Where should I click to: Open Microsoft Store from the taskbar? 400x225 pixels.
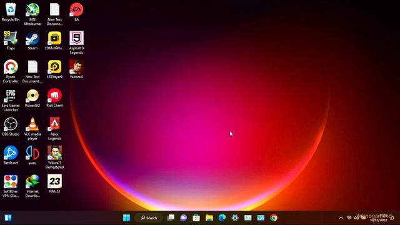tap(196, 218)
